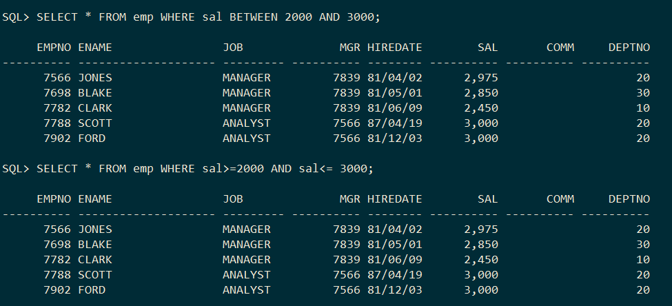Screen dimensions: 672x306
Task: Click salary 2,850 in the sal>=2000 query results
Action: pyautogui.click(x=481, y=245)
